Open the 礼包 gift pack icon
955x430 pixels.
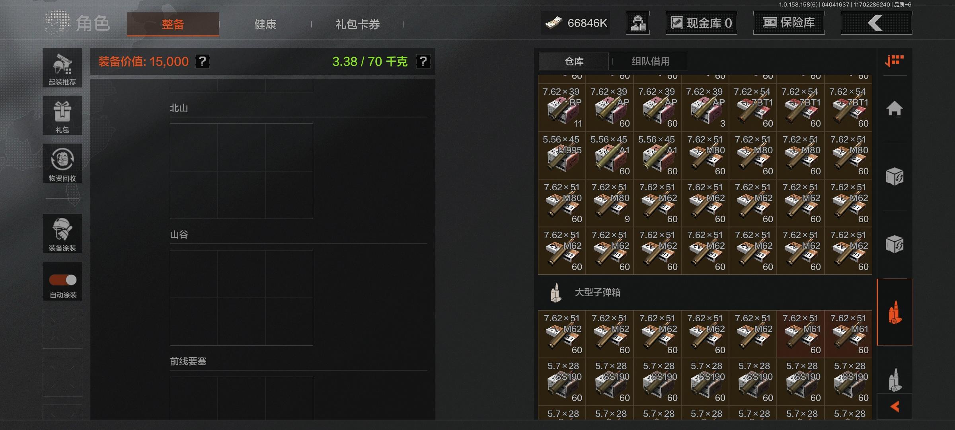(x=62, y=115)
